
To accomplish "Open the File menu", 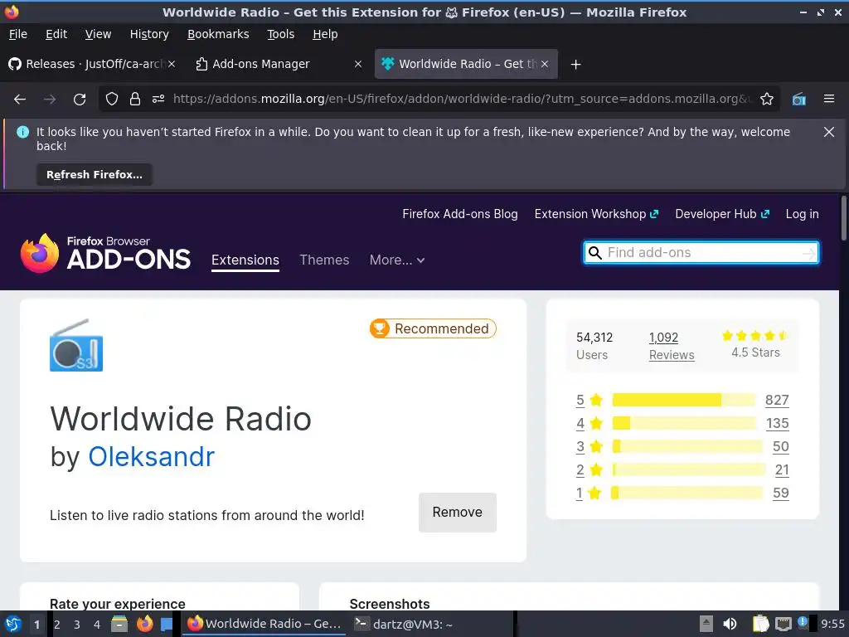I will pyautogui.click(x=18, y=34).
